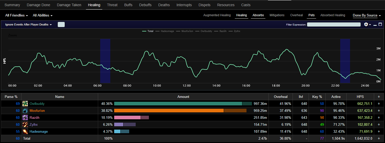Open the Debuffs tab
The width and height of the screenshot is (385, 143).
pyautogui.click(x=145, y=5)
